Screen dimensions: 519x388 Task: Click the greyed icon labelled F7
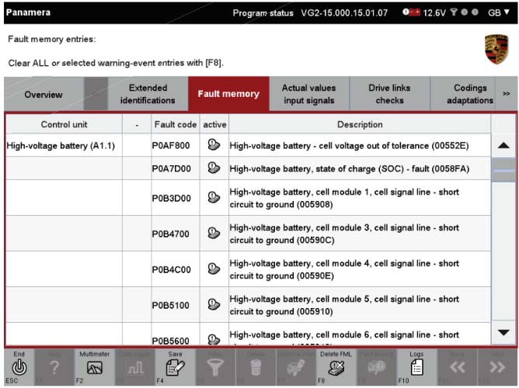[x=295, y=368]
